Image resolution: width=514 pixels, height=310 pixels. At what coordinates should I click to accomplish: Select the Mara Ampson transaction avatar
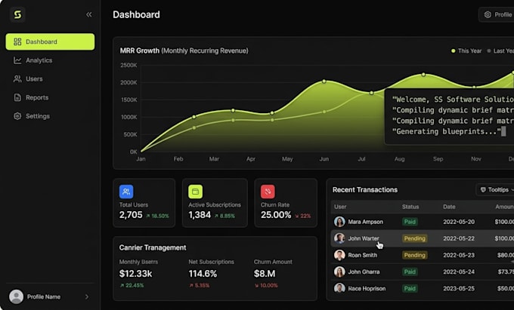click(339, 222)
